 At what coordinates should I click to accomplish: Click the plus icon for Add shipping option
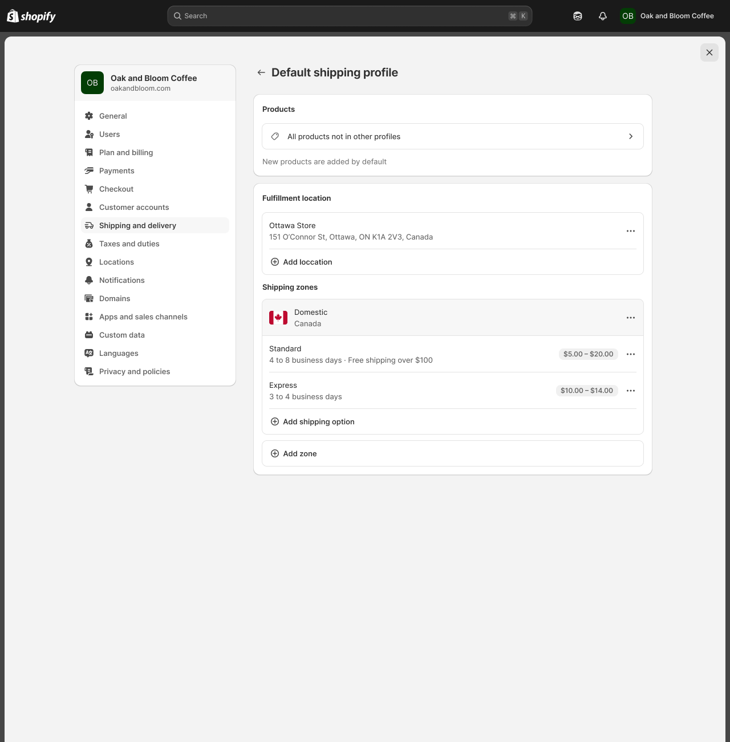[275, 421]
